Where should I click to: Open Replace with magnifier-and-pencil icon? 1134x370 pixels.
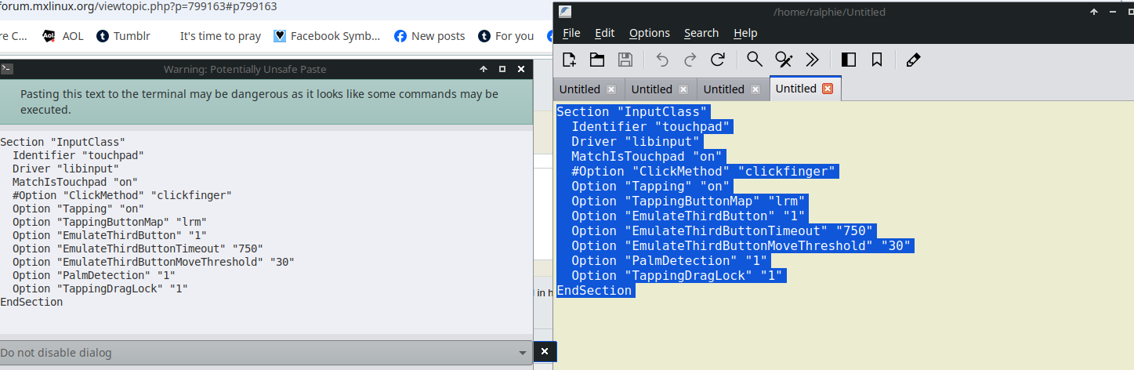782,60
